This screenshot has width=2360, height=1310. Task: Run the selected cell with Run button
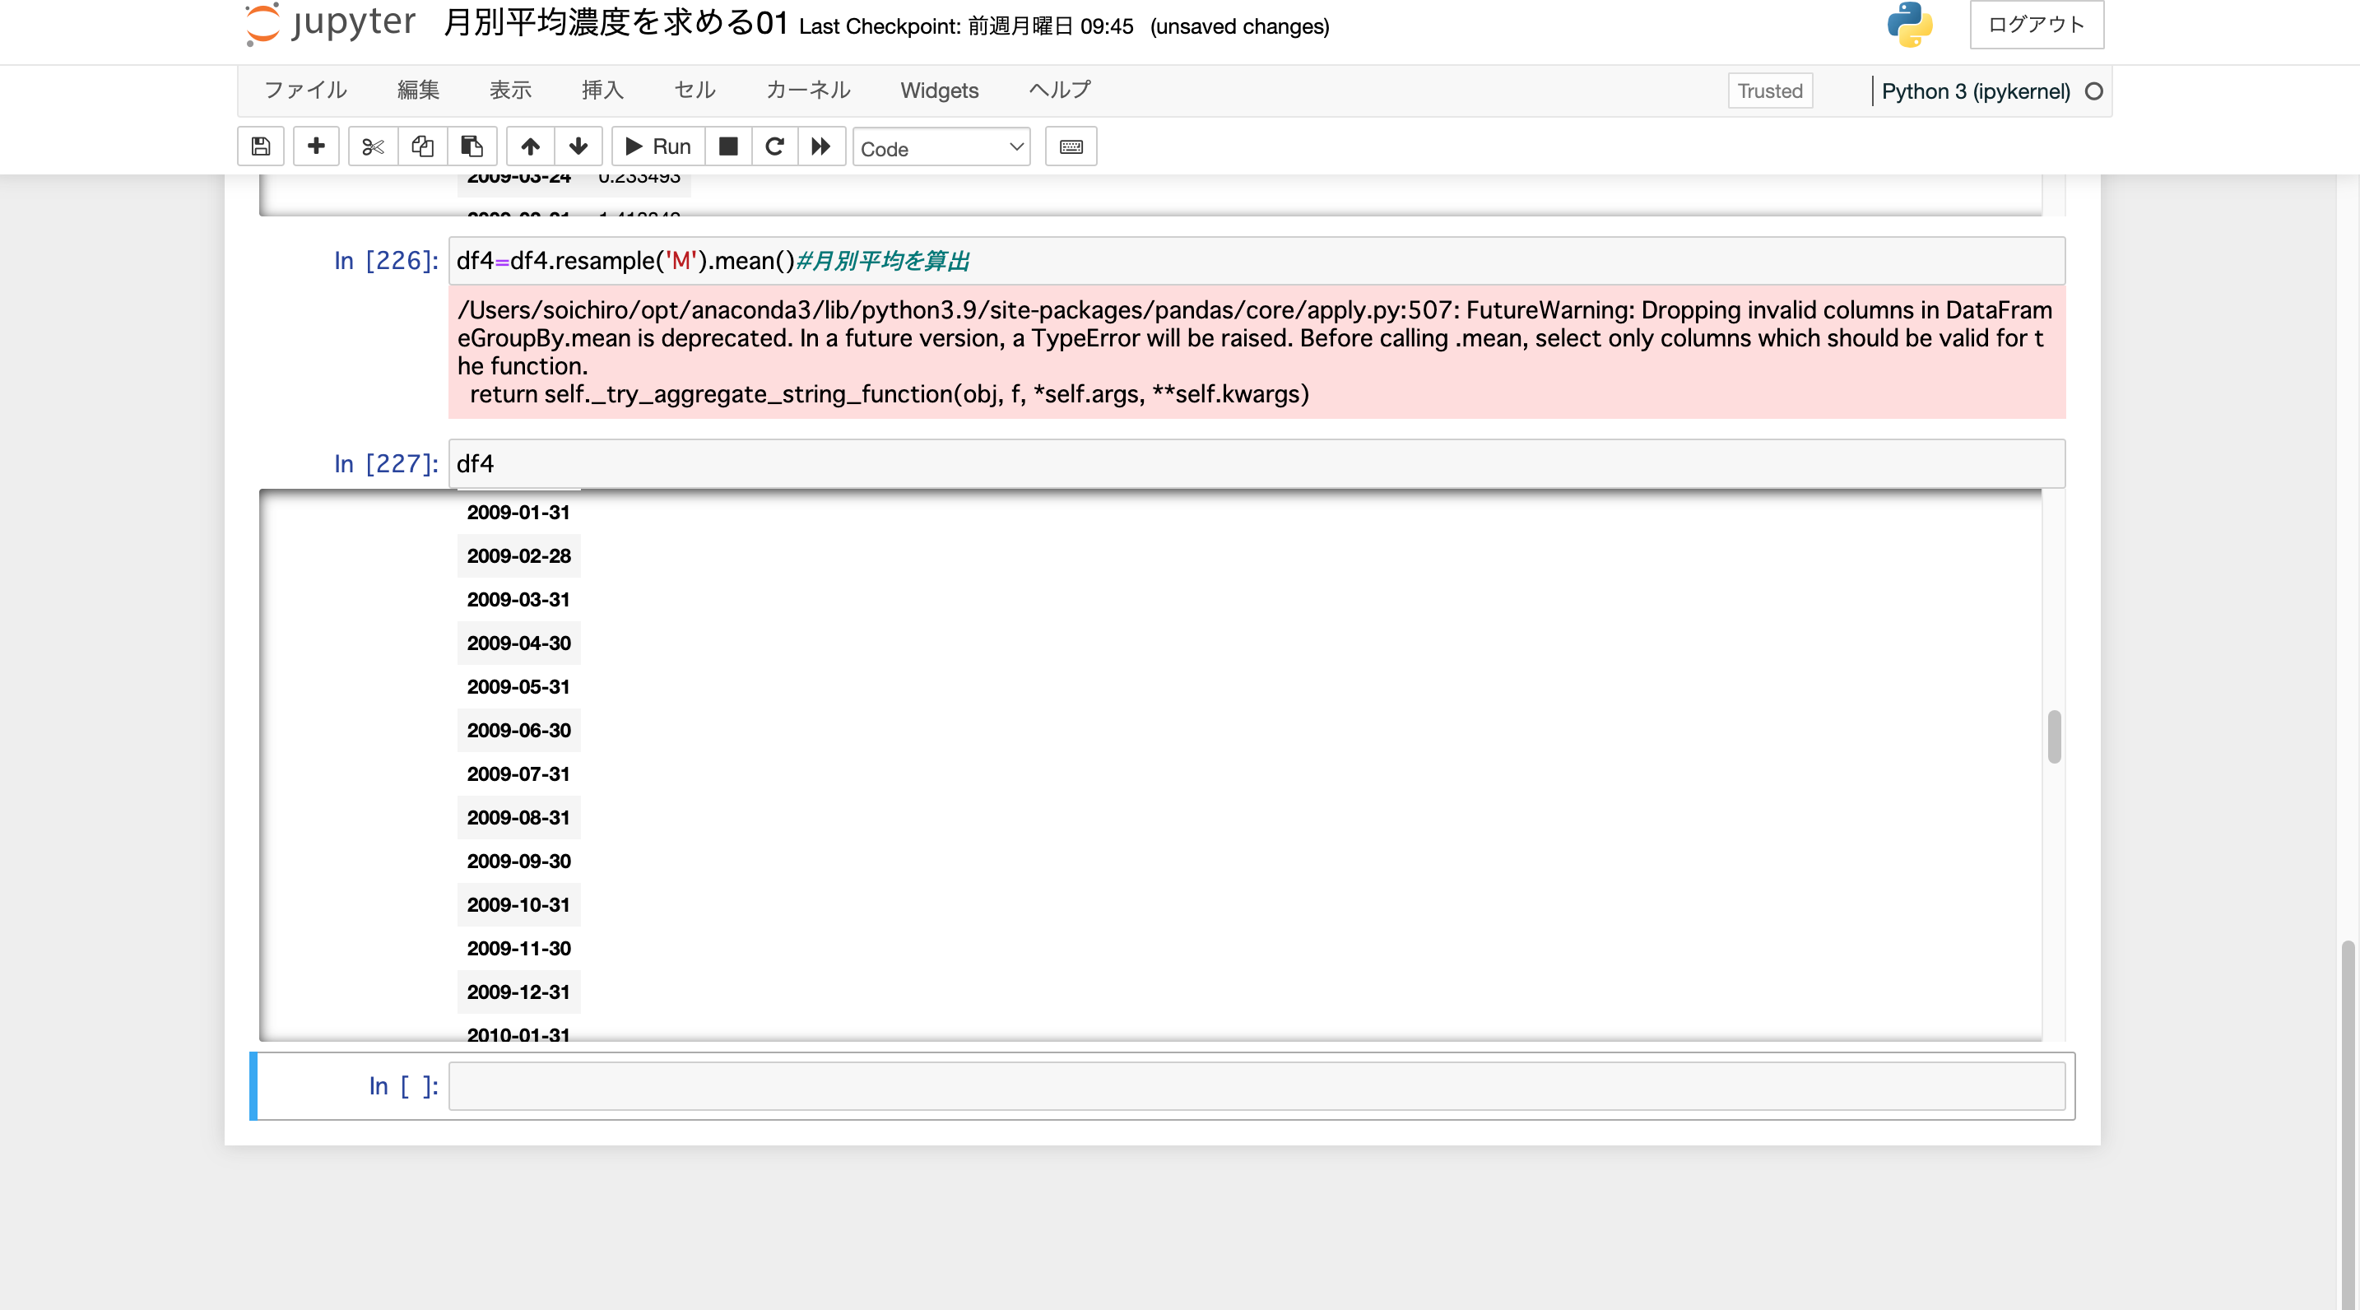point(656,146)
